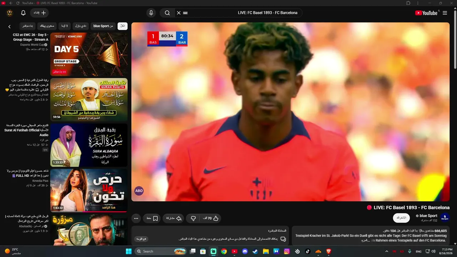Click the ABO subscribe watermark on video
Screen dimensions: 457x257
(x=139, y=191)
